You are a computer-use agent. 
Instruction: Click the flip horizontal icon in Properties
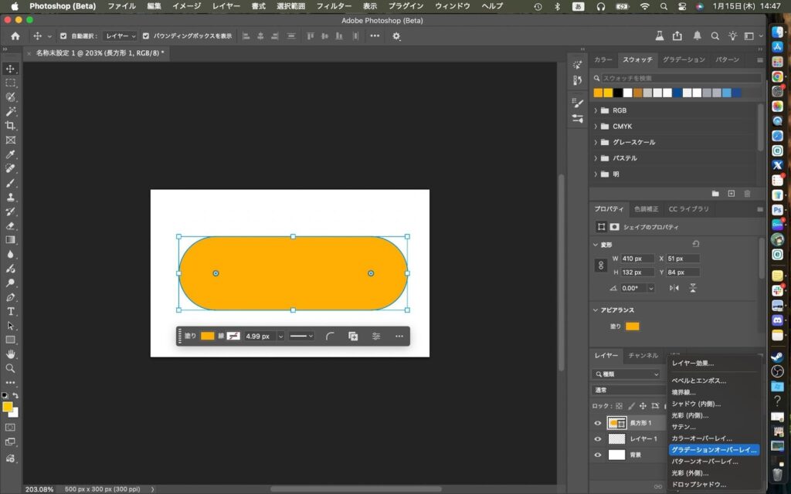(674, 288)
